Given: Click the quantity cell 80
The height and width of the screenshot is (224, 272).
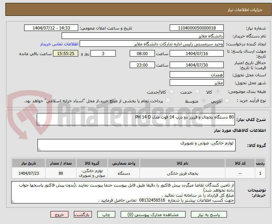Looking at the screenshot, I should click(61, 173).
